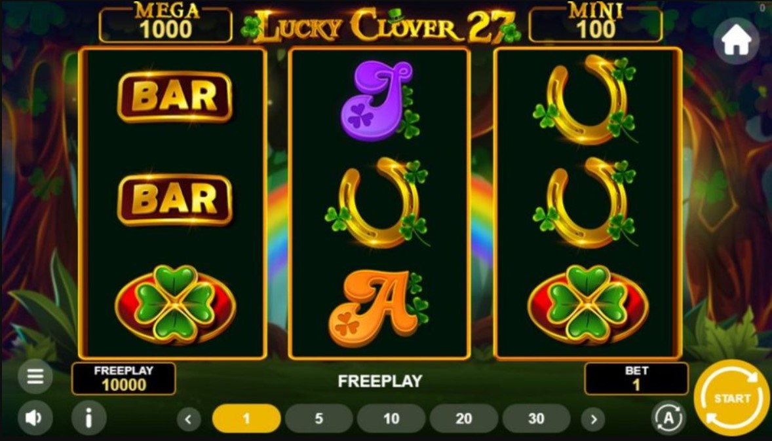Mute the game sound
This screenshot has height=441, width=772.
[35, 418]
